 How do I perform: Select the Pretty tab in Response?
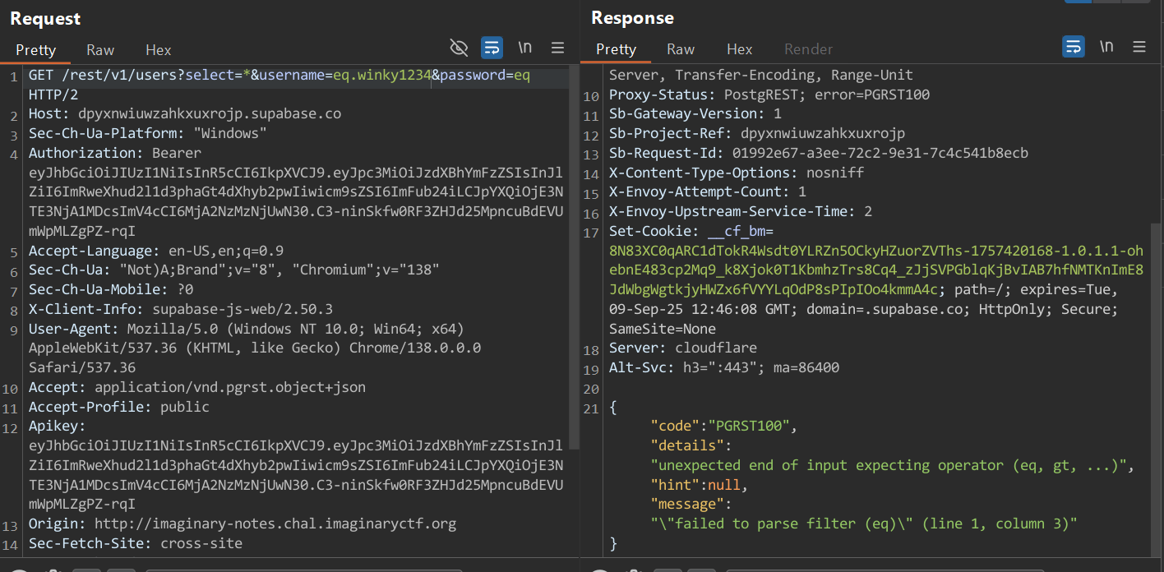click(616, 49)
